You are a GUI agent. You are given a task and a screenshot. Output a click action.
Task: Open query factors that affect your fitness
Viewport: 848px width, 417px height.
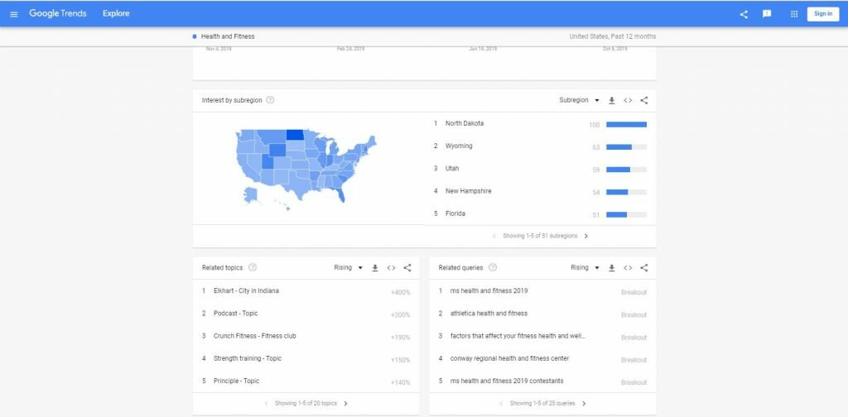pos(518,336)
